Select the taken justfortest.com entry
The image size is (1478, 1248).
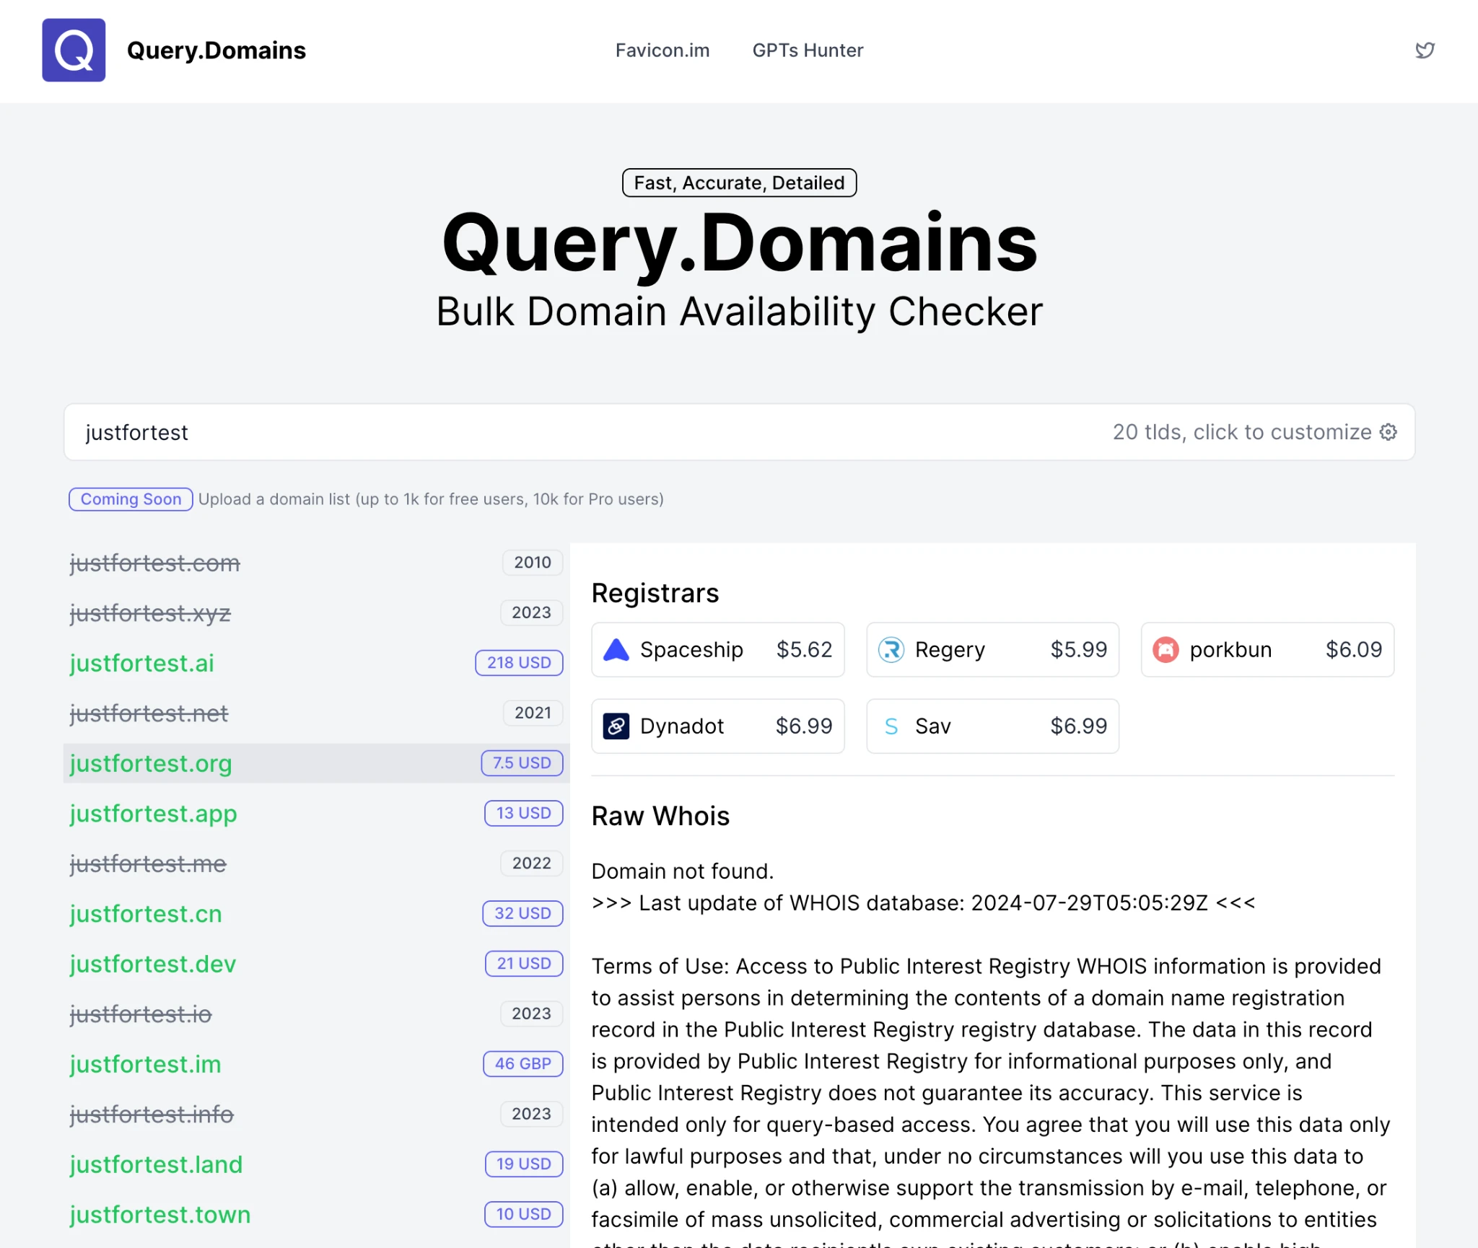click(x=155, y=563)
